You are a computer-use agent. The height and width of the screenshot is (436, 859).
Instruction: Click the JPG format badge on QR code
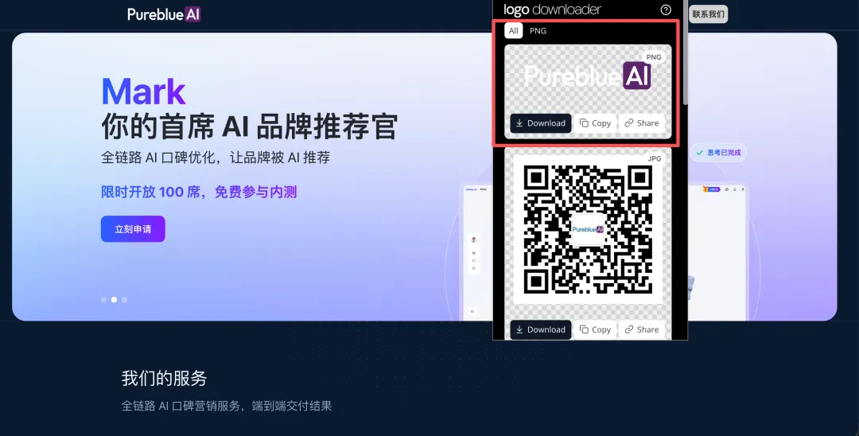654,158
